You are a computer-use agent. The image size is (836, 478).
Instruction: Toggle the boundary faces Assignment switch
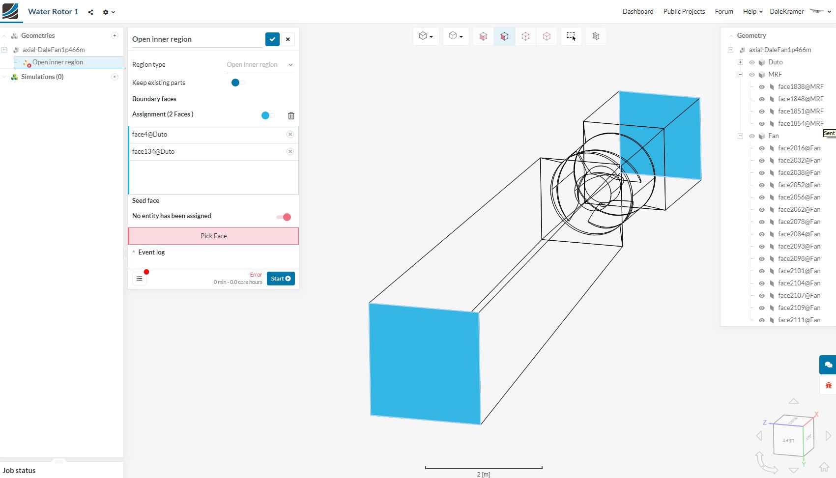coord(268,115)
